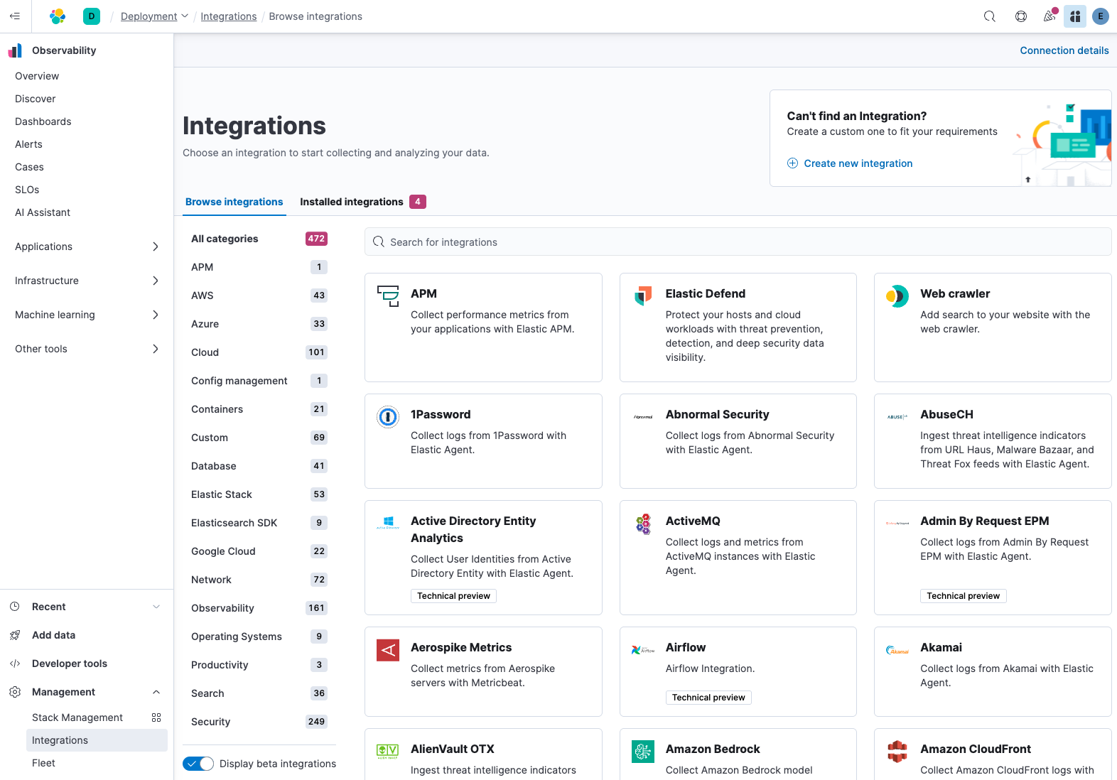Image resolution: width=1117 pixels, height=780 pixels.
Task: Click the Stack Management grid icon
Action: click(x=156, y=717)
